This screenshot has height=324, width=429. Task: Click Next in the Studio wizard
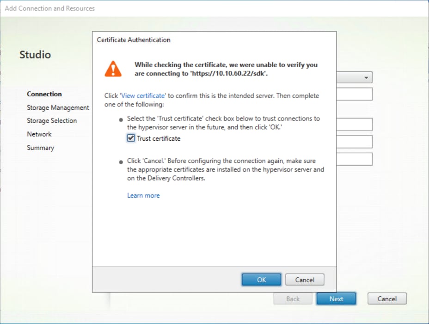click(336, 299)
